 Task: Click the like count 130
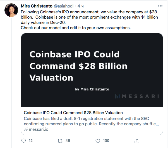106,141
